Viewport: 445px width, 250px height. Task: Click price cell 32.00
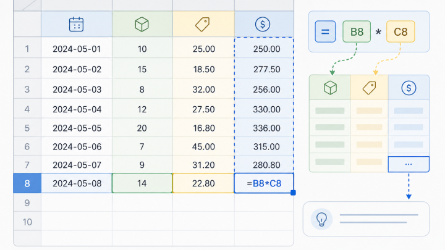point(203,90)
